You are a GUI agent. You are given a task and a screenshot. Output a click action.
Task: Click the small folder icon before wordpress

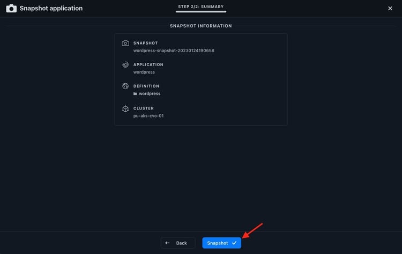[135, 94]
